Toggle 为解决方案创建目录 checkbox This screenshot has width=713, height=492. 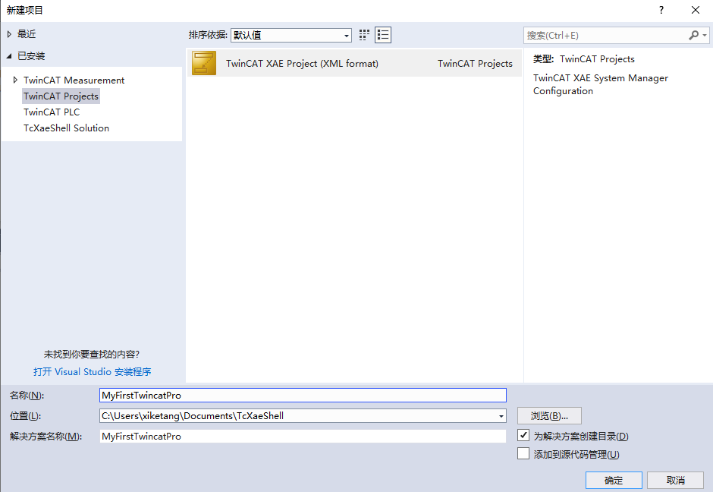pyautogui.click(x=523, y=435)
